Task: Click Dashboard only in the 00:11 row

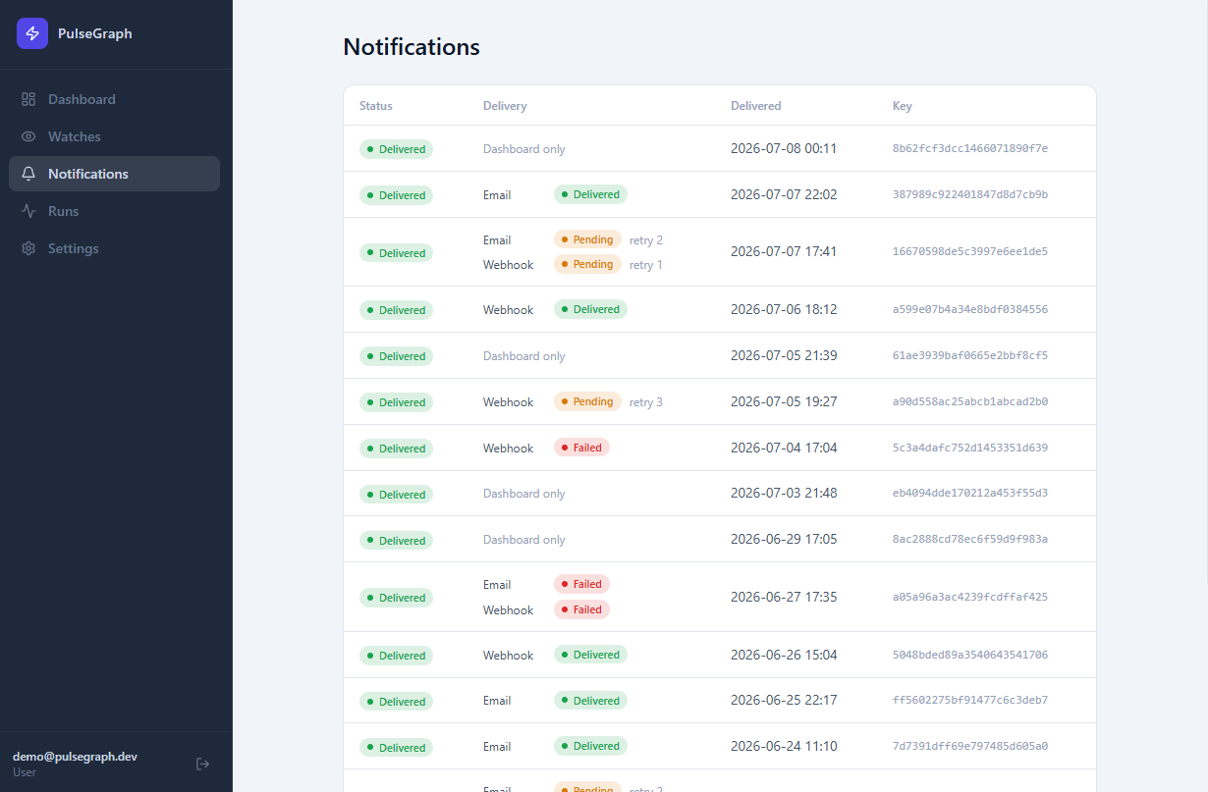Action: (524, 149)
